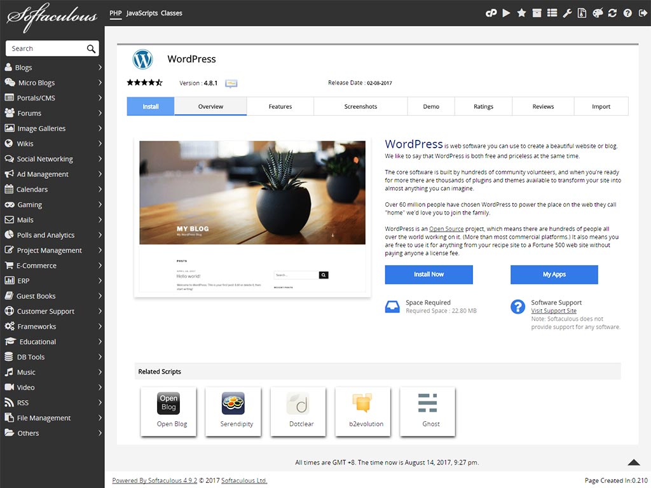Click the logout icon in top bar
This screenshot has width=651, height=488.
tap(643, 13)
